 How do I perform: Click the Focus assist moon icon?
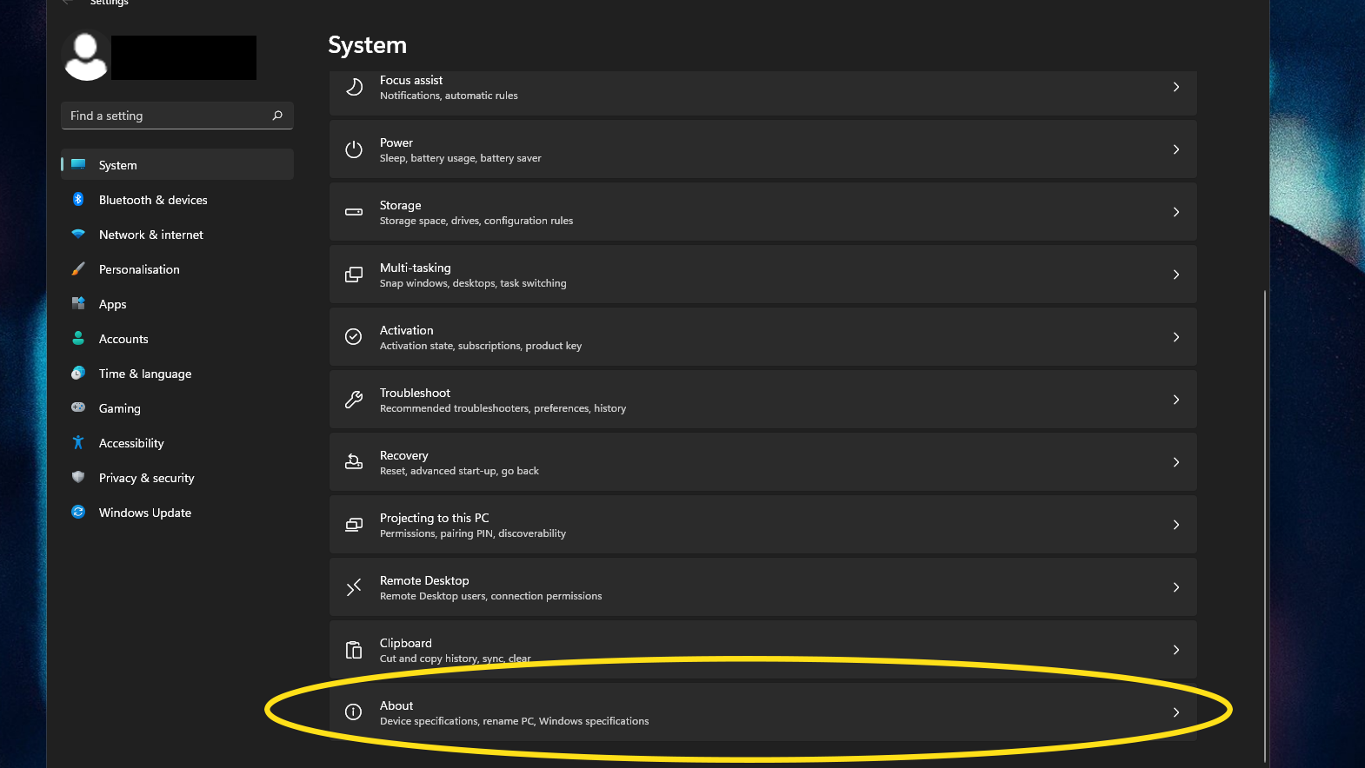click(354, 87)
